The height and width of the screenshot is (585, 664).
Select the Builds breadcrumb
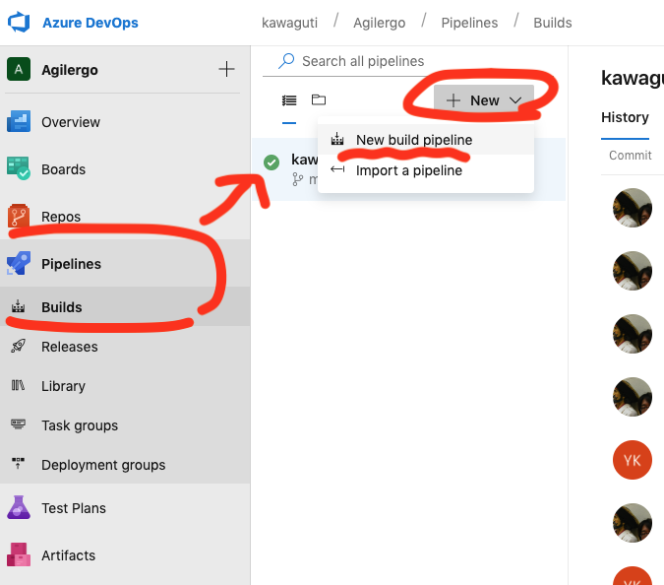[x=553, y=23]
